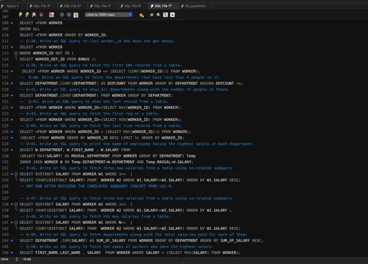Open find panel with magnifier icon

(x=159, y=15)
